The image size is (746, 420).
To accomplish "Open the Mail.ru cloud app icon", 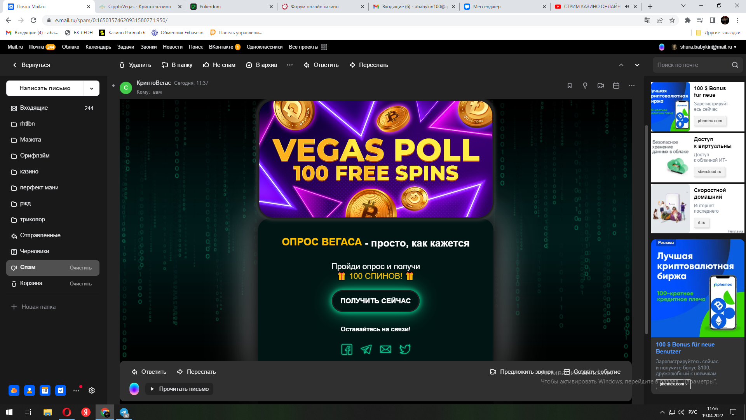I will 14,390.
